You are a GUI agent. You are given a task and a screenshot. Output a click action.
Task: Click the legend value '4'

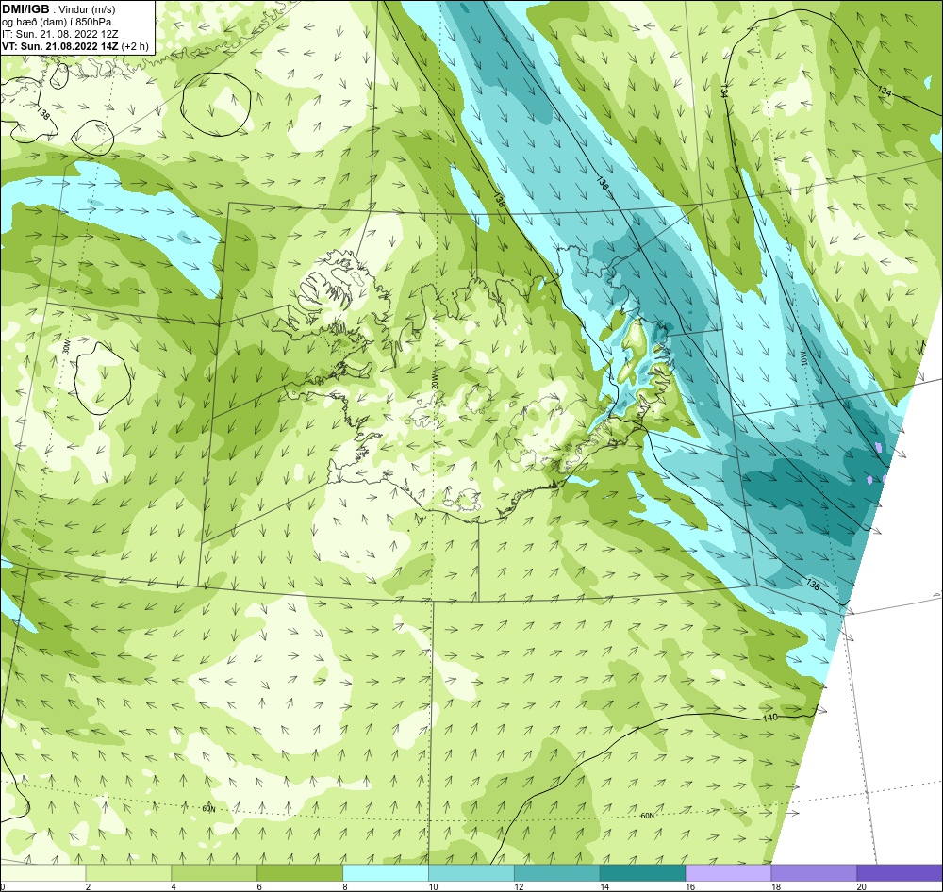(x=174, y=886)
